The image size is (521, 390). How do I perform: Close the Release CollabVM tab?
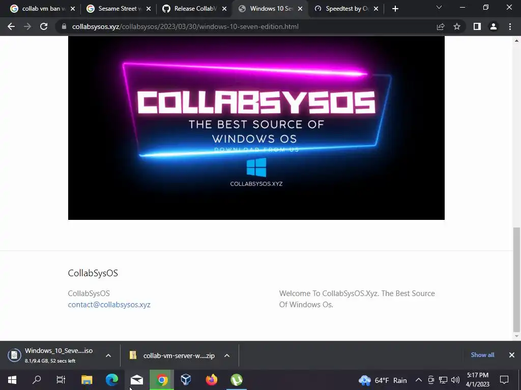tap(224, 9)
